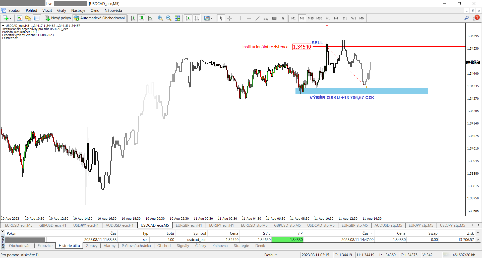The height and width of the screenshot is (258, 482).
Task: Open the Soubor menu
Action: click(15, 10)
